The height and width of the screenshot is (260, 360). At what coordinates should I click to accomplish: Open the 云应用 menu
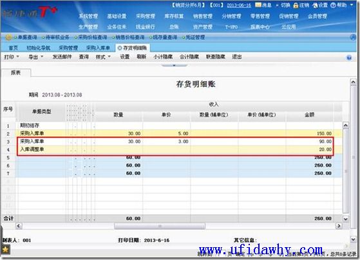(x=289, y=27)
